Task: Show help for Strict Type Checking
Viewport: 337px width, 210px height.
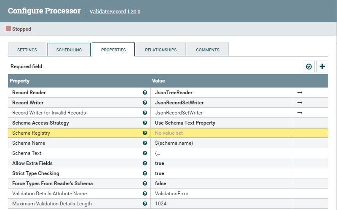Action: [145, 173]
